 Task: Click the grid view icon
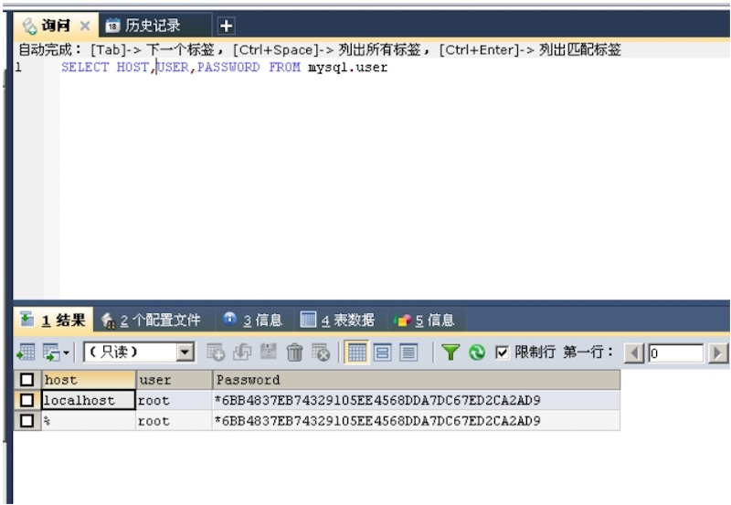(x=356, y=352)
